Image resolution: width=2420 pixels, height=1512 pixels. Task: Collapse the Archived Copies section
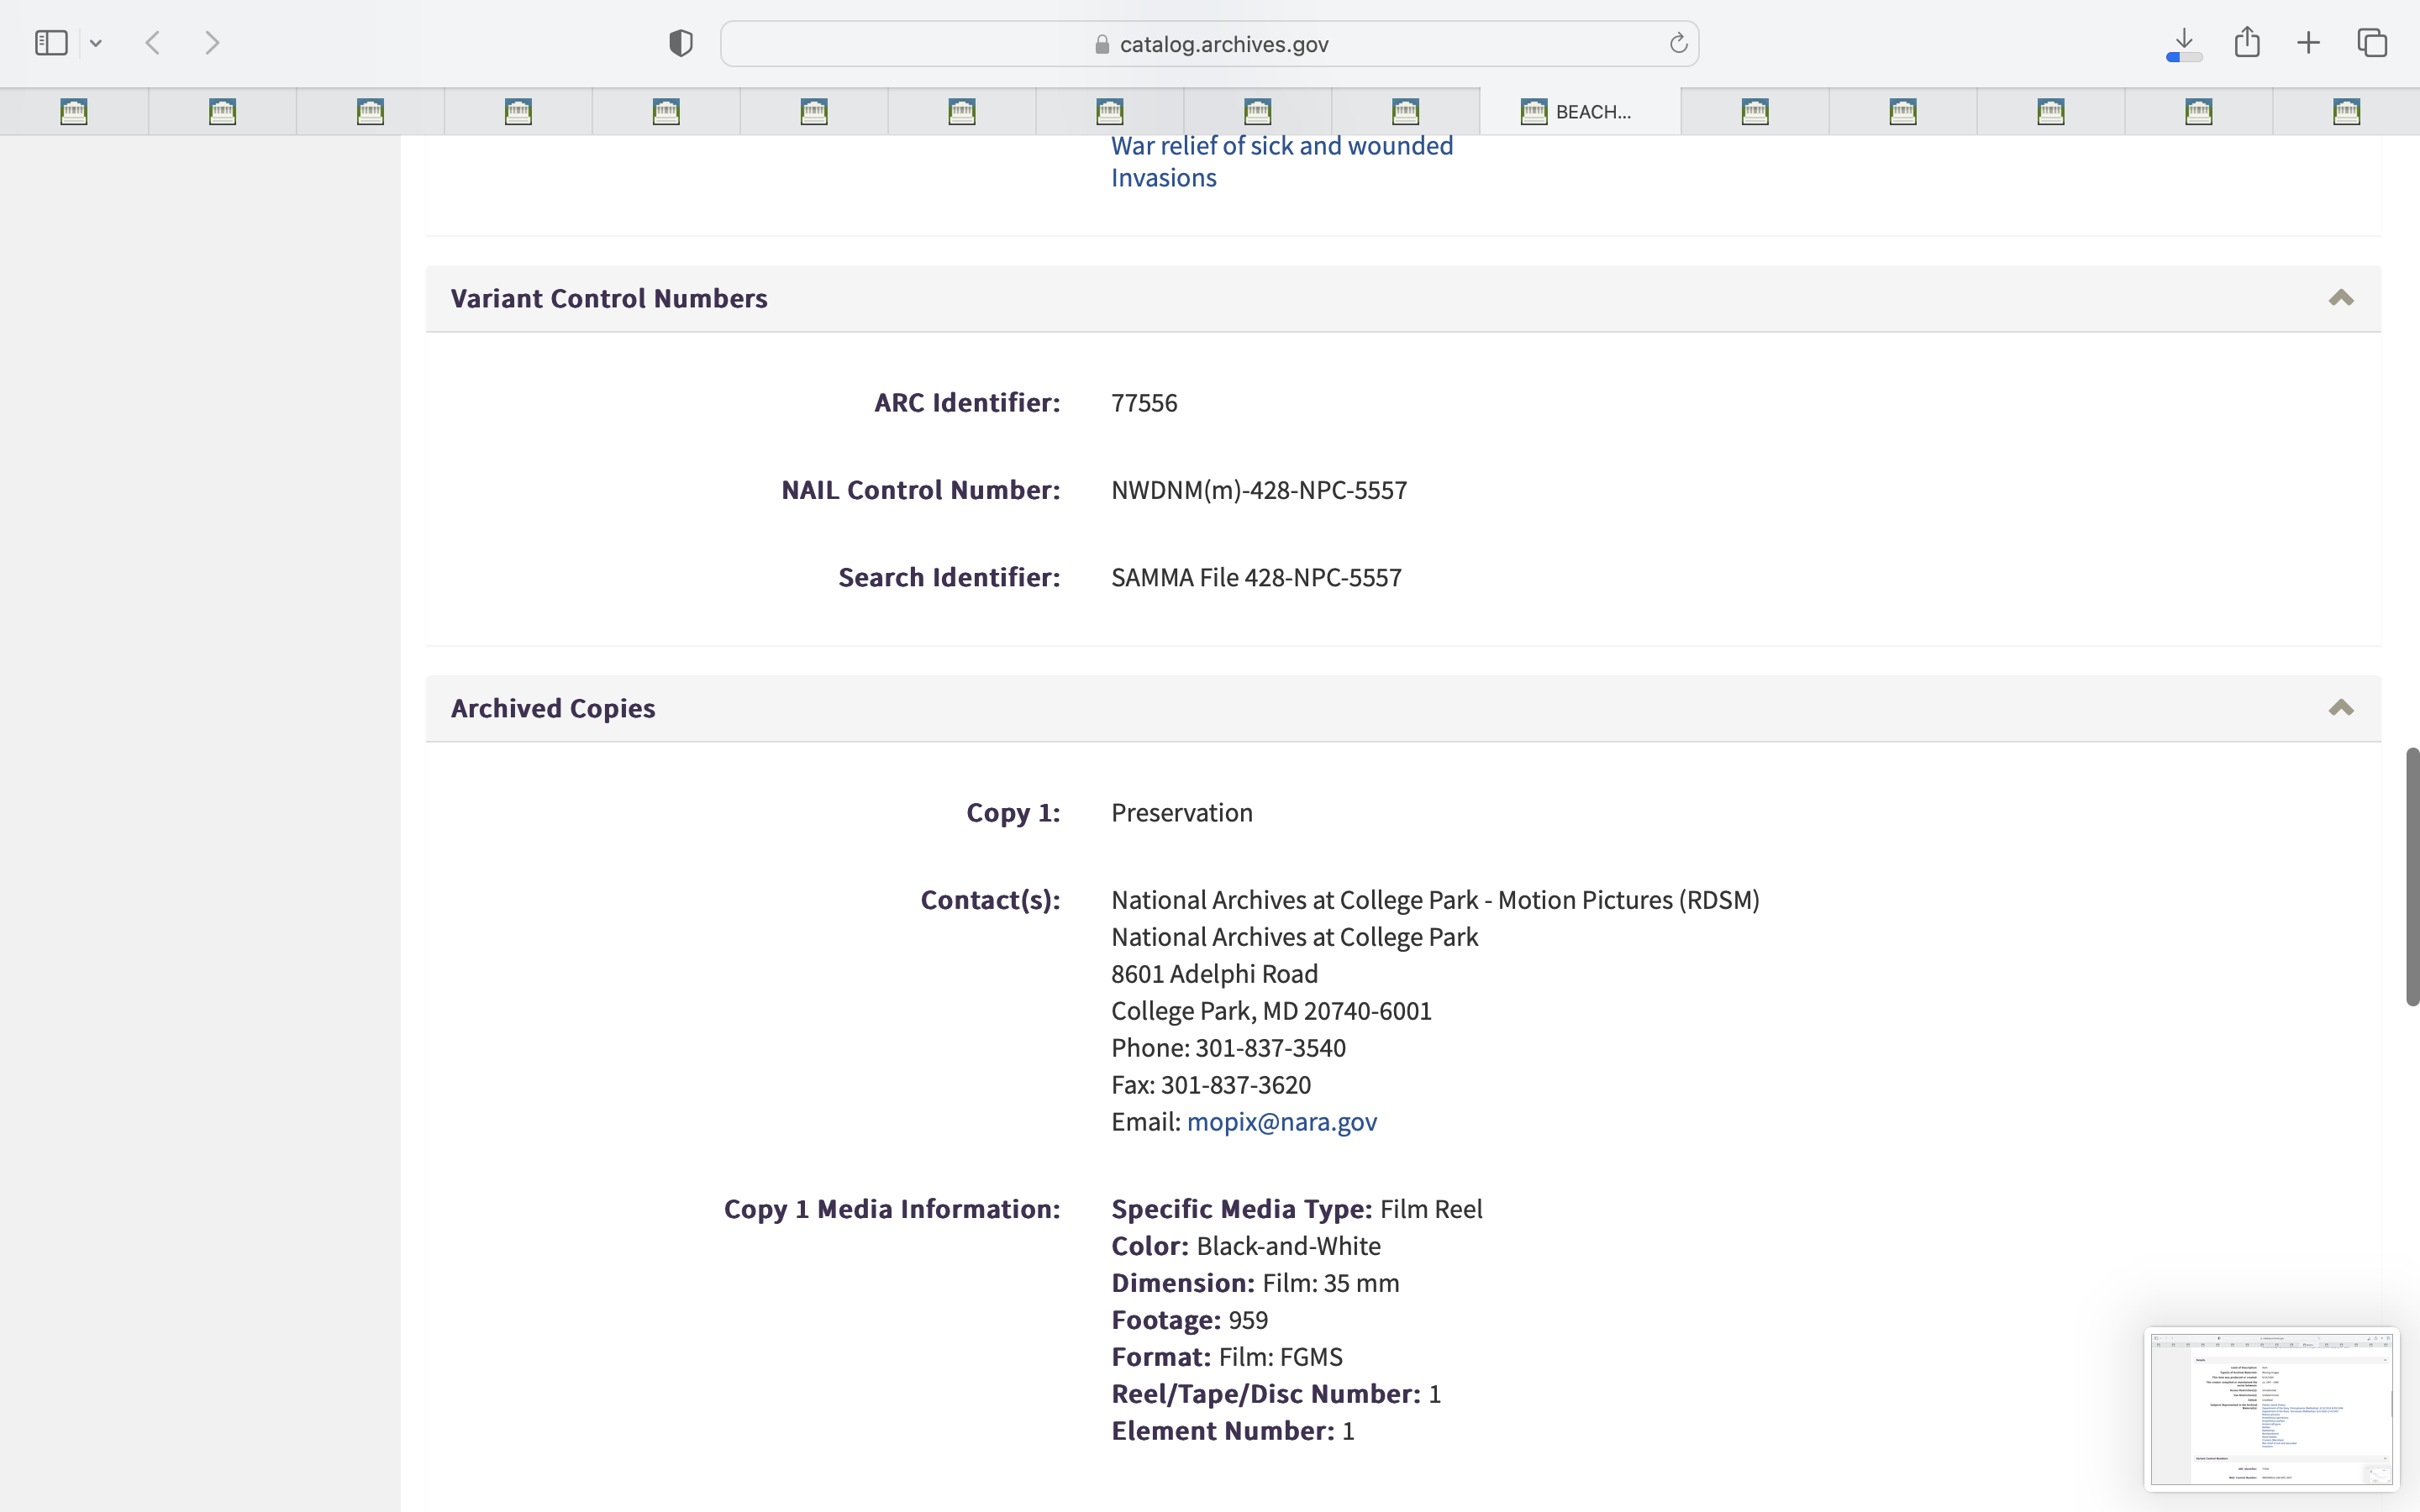(x=2340, y=708)
